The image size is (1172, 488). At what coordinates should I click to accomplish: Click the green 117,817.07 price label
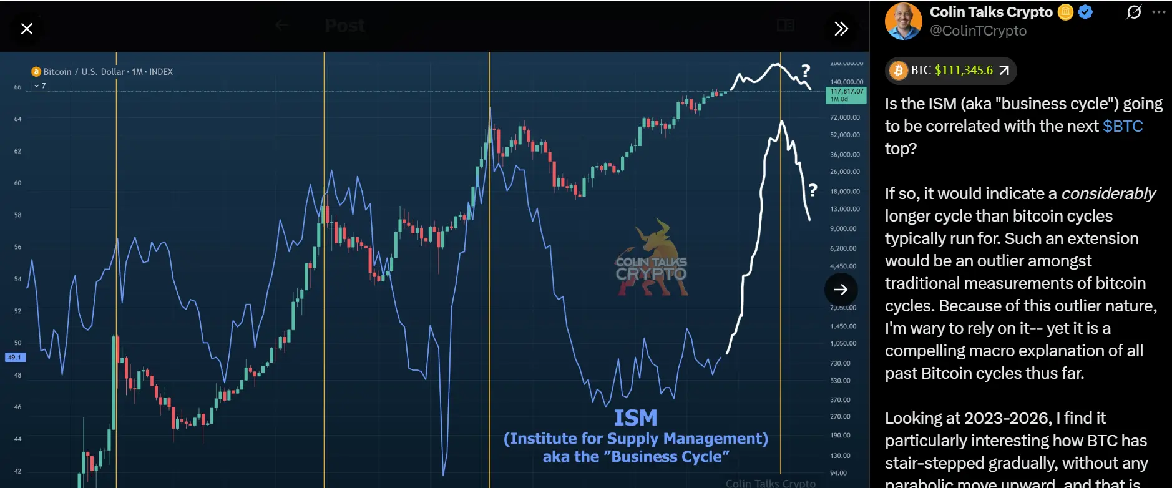(846, 95)
